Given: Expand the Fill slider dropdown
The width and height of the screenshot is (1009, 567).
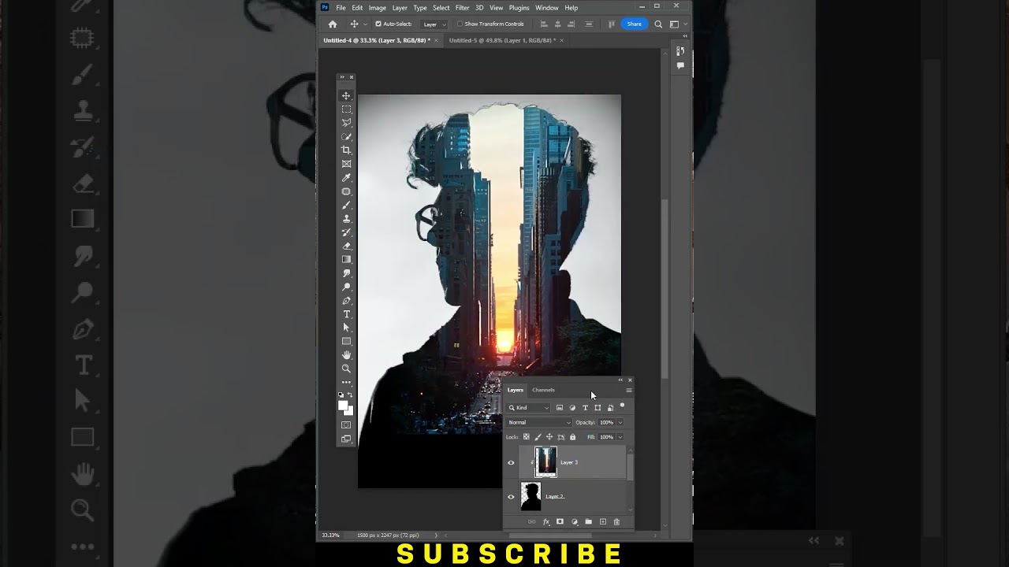Looking at the screenshot, I should [x=620, y=437].
